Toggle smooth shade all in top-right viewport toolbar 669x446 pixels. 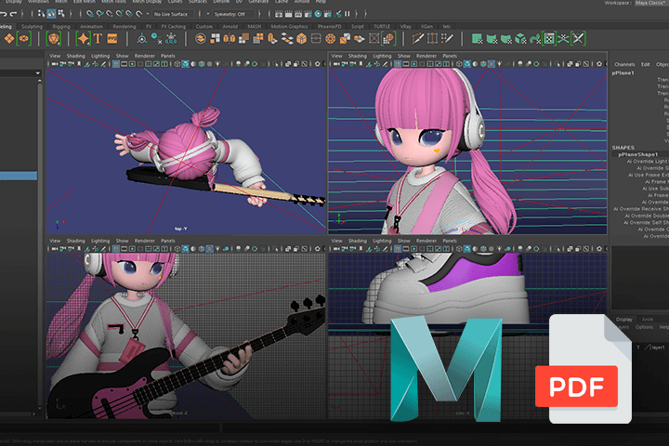tap(467, 64)
